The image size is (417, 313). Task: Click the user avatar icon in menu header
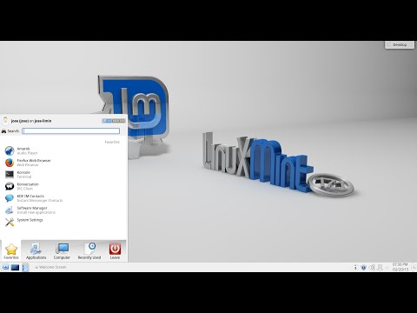(x=5, y=120)
